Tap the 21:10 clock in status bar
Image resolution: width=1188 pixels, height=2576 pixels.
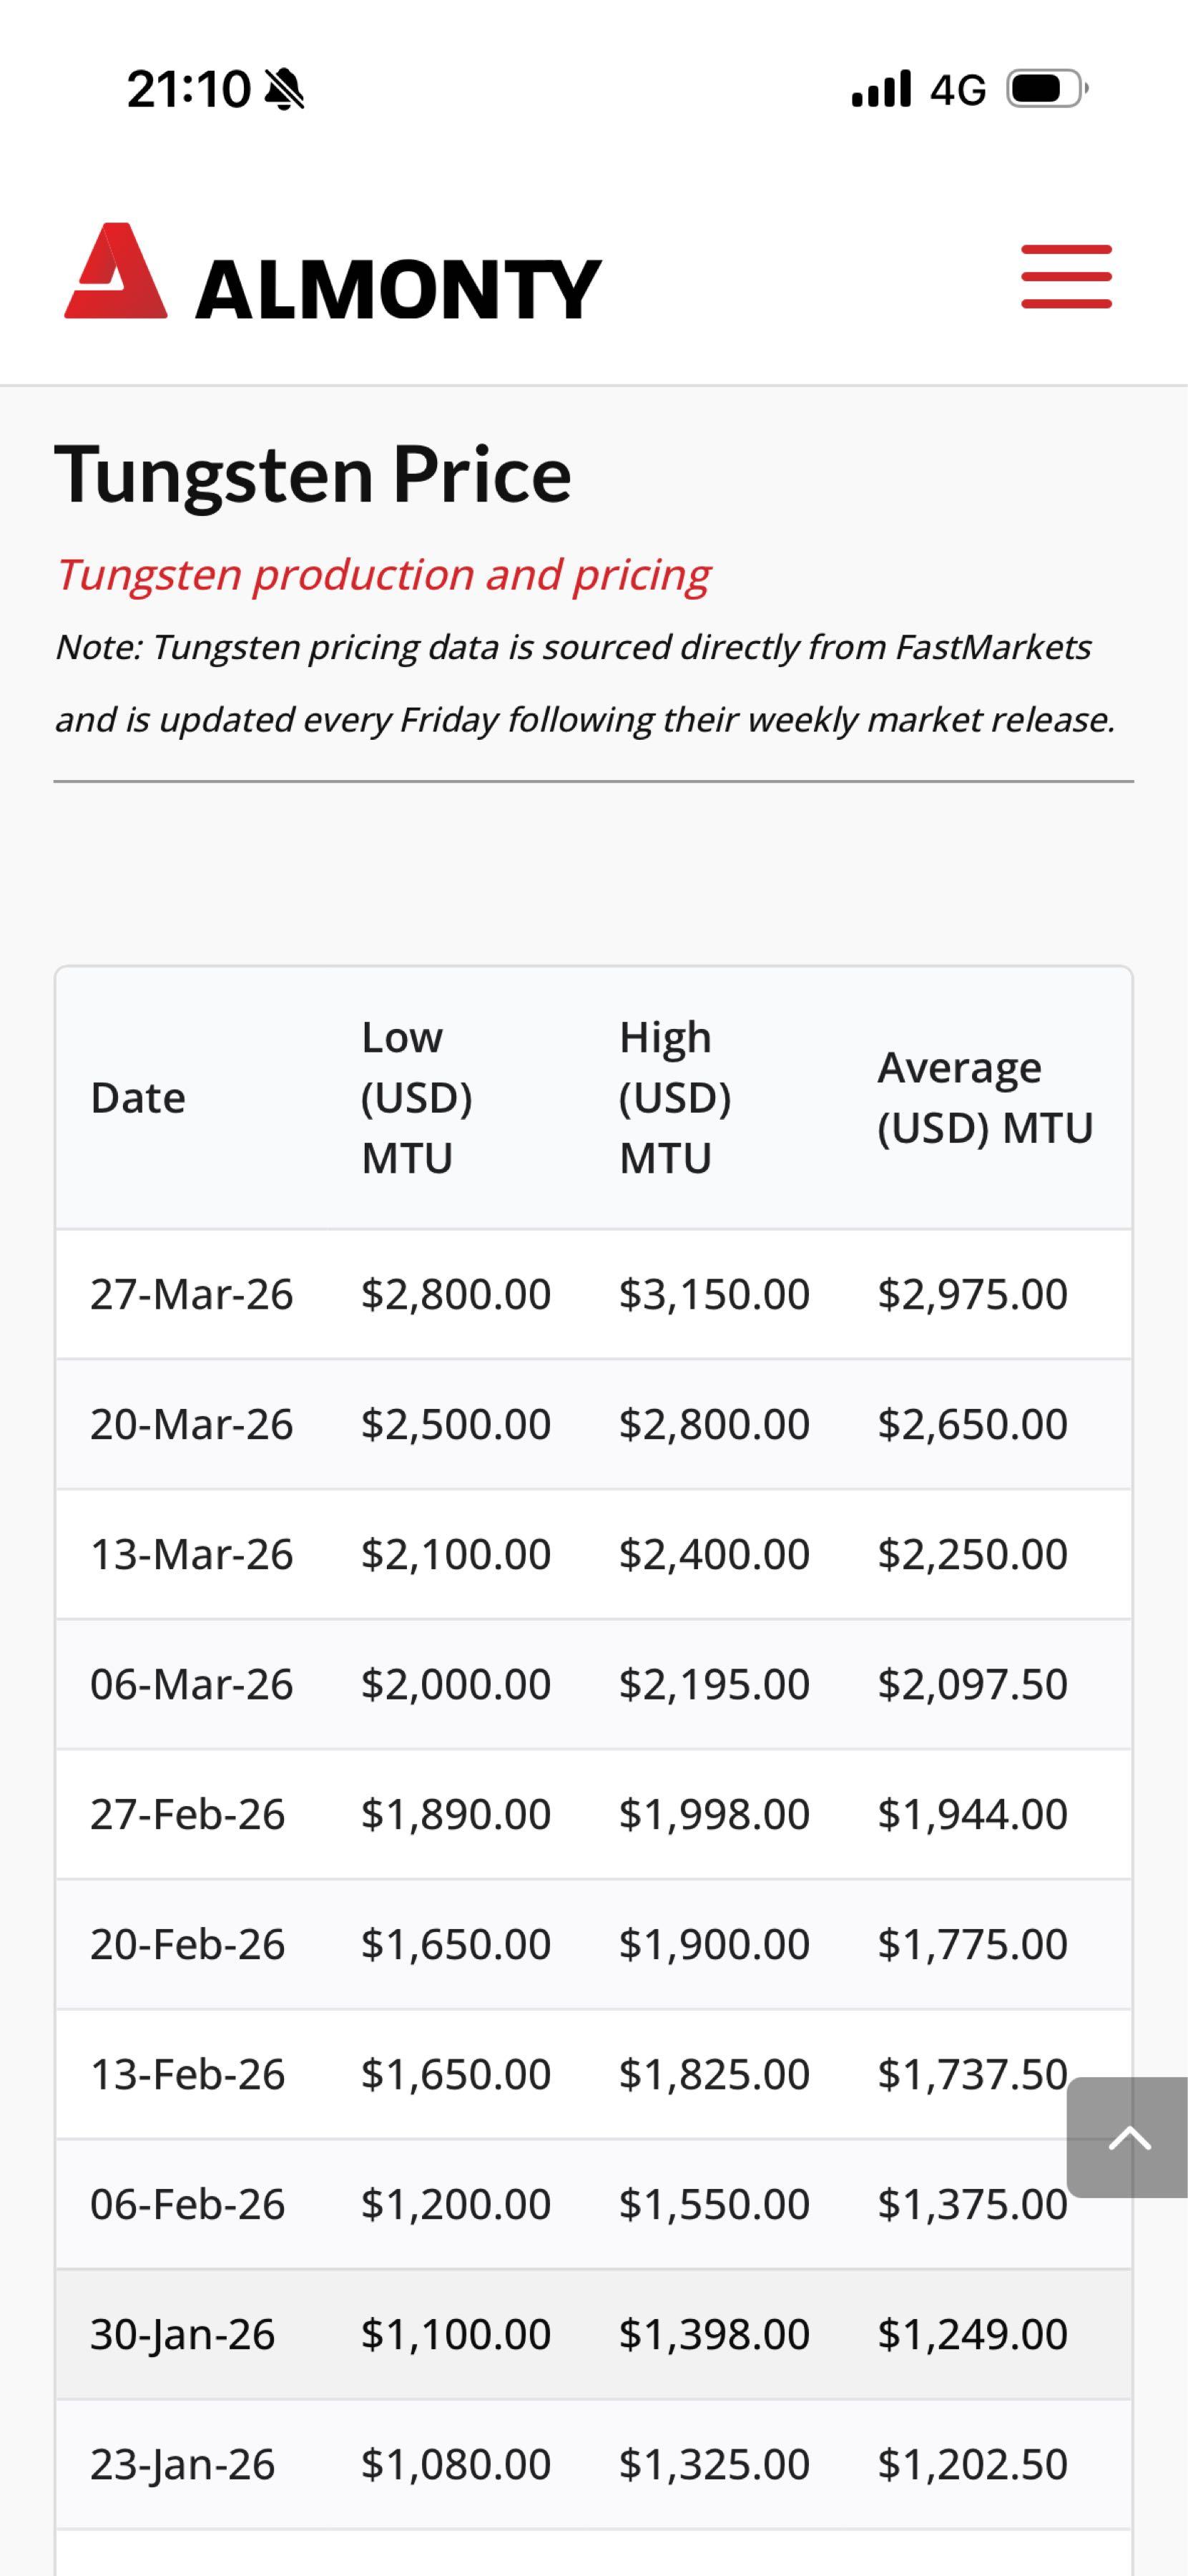(x=188, y=90)
